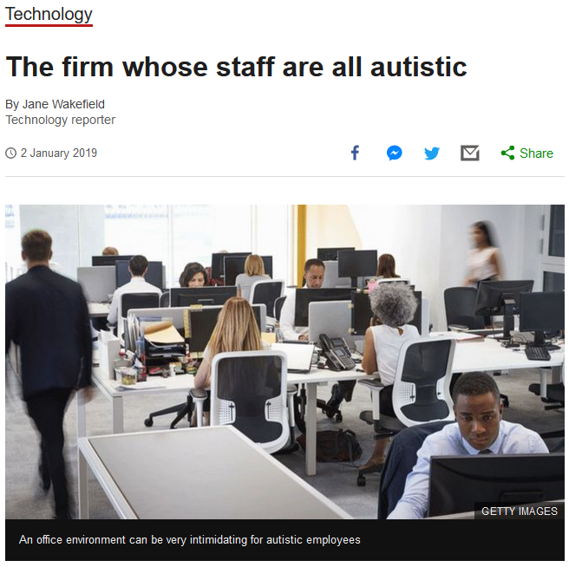569x567 pixels.
Task: Send article via Messenger icon
Action: [x=394, y=153]
